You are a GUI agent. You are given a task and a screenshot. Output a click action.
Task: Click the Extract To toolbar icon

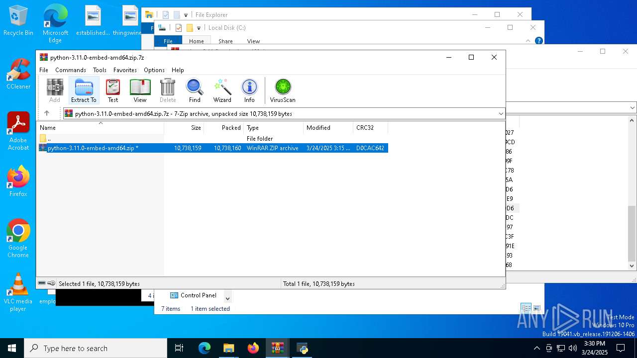(x=84, y=90)
